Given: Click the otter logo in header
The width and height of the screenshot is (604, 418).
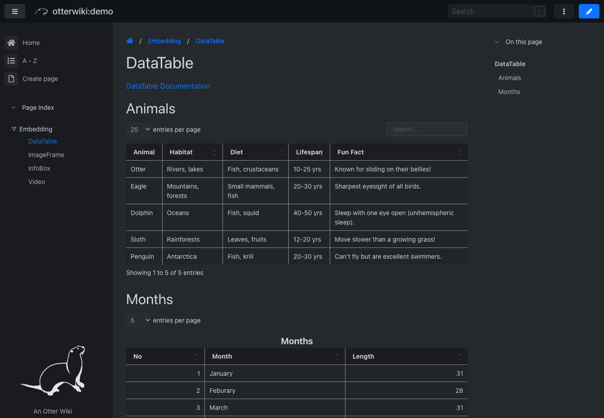Looking at the screenshot, I should [41, 12].
